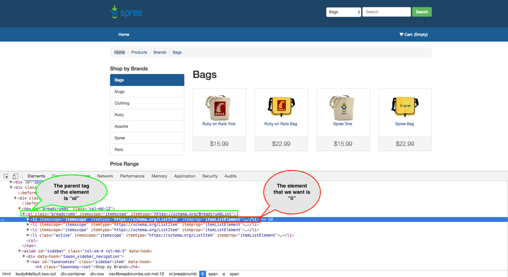Viewport: 508px width, 277px height.
Task: Collapse the nav#taxonomies node
Action: 28,262
